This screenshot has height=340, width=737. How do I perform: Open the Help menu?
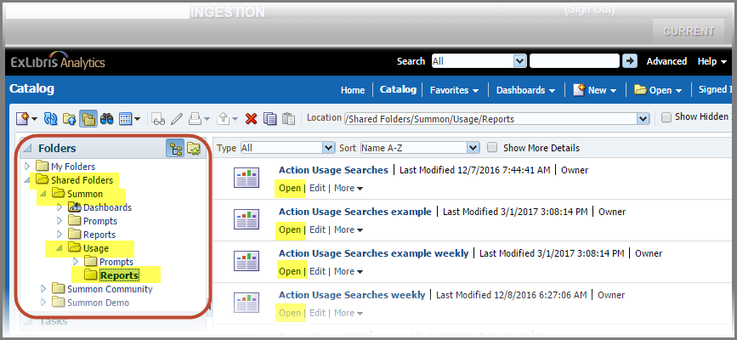[712, 61]
